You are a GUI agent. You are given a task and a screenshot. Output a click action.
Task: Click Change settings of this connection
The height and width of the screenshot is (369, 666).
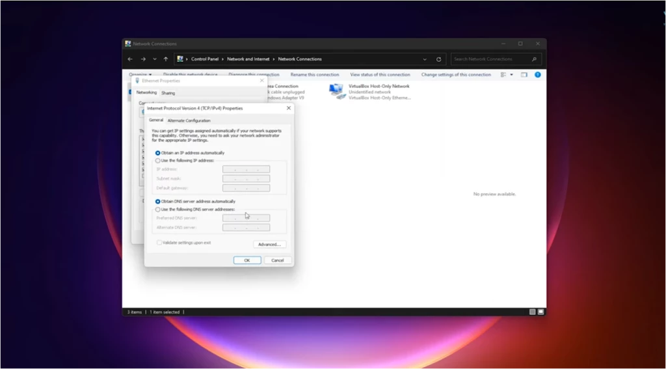[x=456, y=75]
